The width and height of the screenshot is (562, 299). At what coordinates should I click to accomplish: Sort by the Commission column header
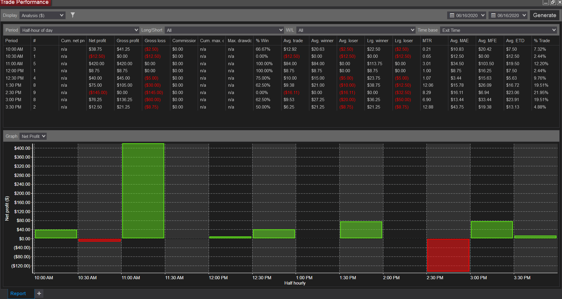click(184, 41)
